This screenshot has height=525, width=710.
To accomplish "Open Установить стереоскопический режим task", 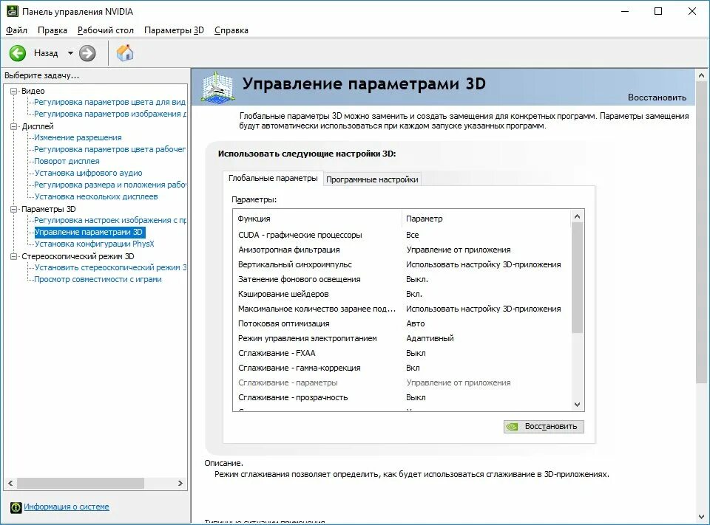I will [x=110, y=267].
